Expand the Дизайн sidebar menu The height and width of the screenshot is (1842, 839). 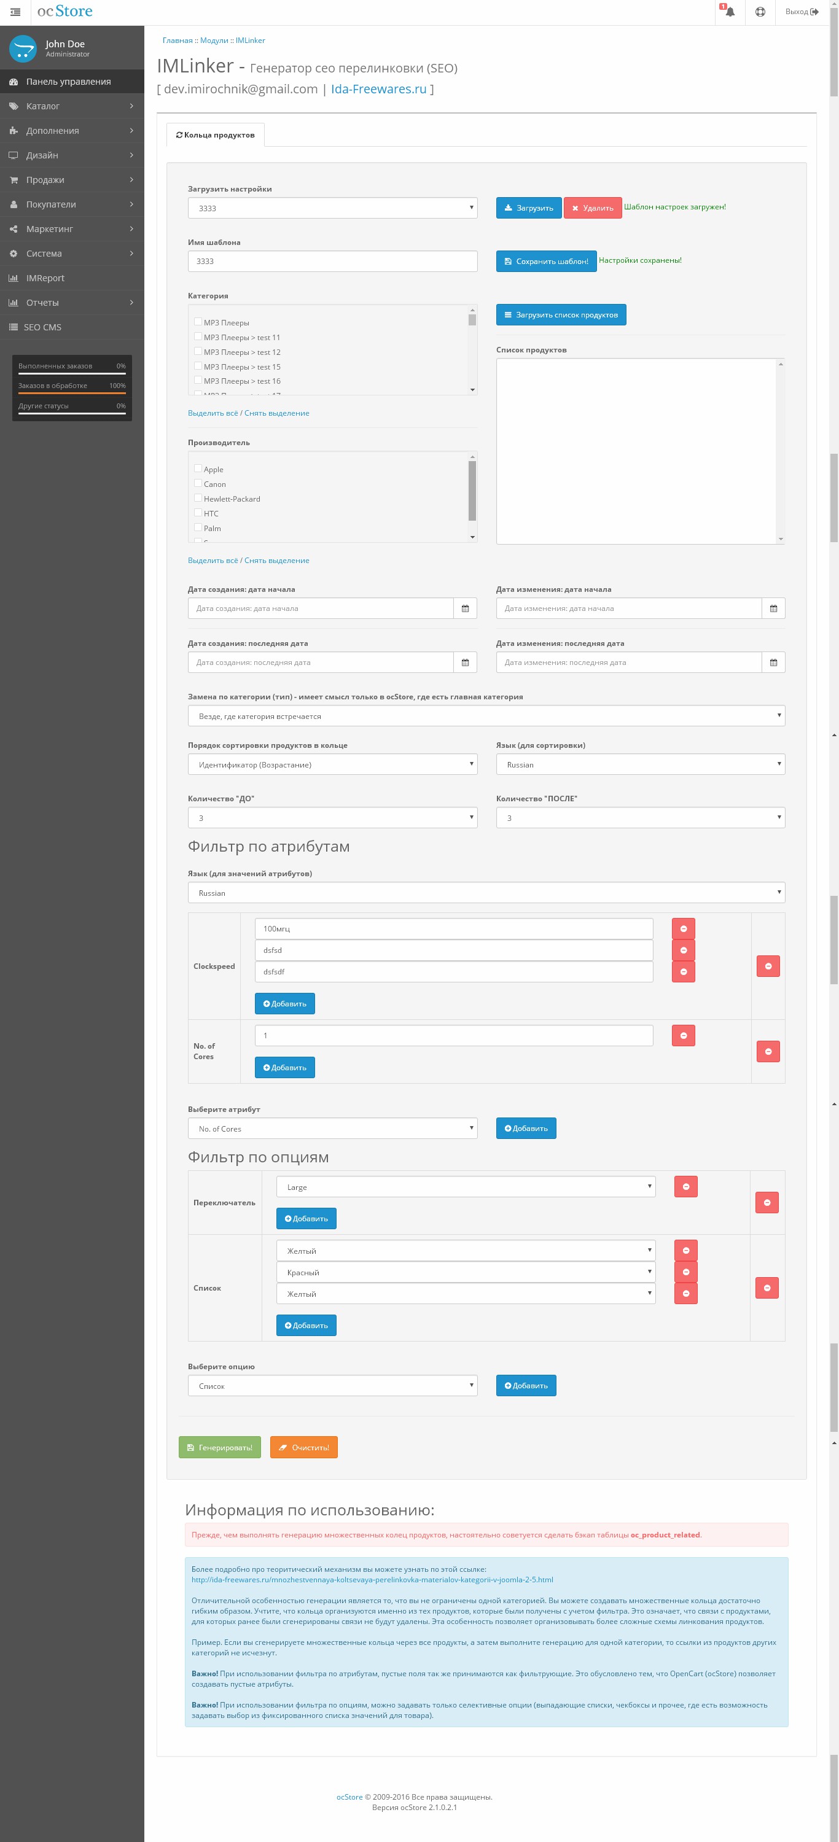coord(71,155)
